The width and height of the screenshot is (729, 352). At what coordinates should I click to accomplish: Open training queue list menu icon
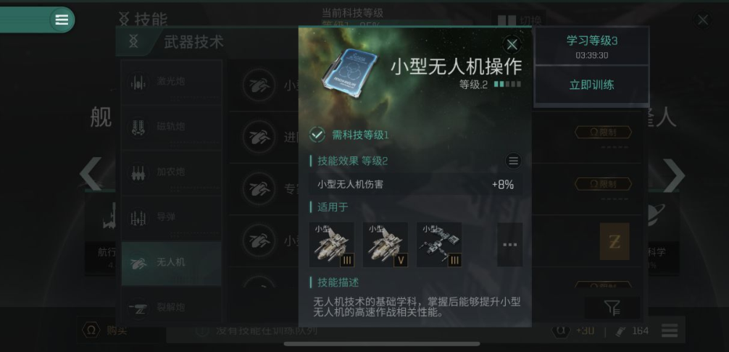point(670,331)
